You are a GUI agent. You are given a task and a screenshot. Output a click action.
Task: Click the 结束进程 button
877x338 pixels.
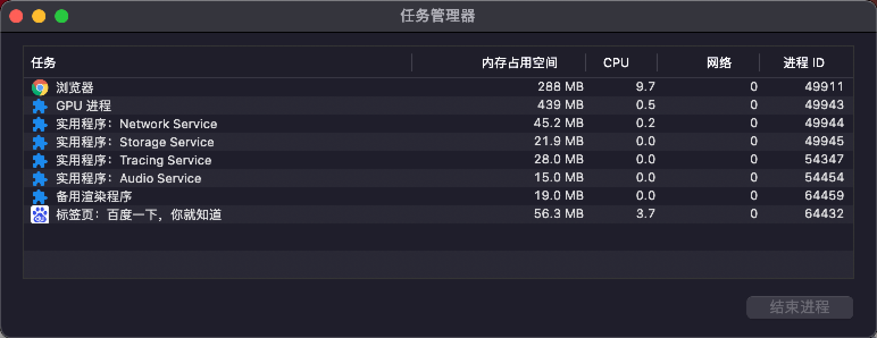[800, 307]
